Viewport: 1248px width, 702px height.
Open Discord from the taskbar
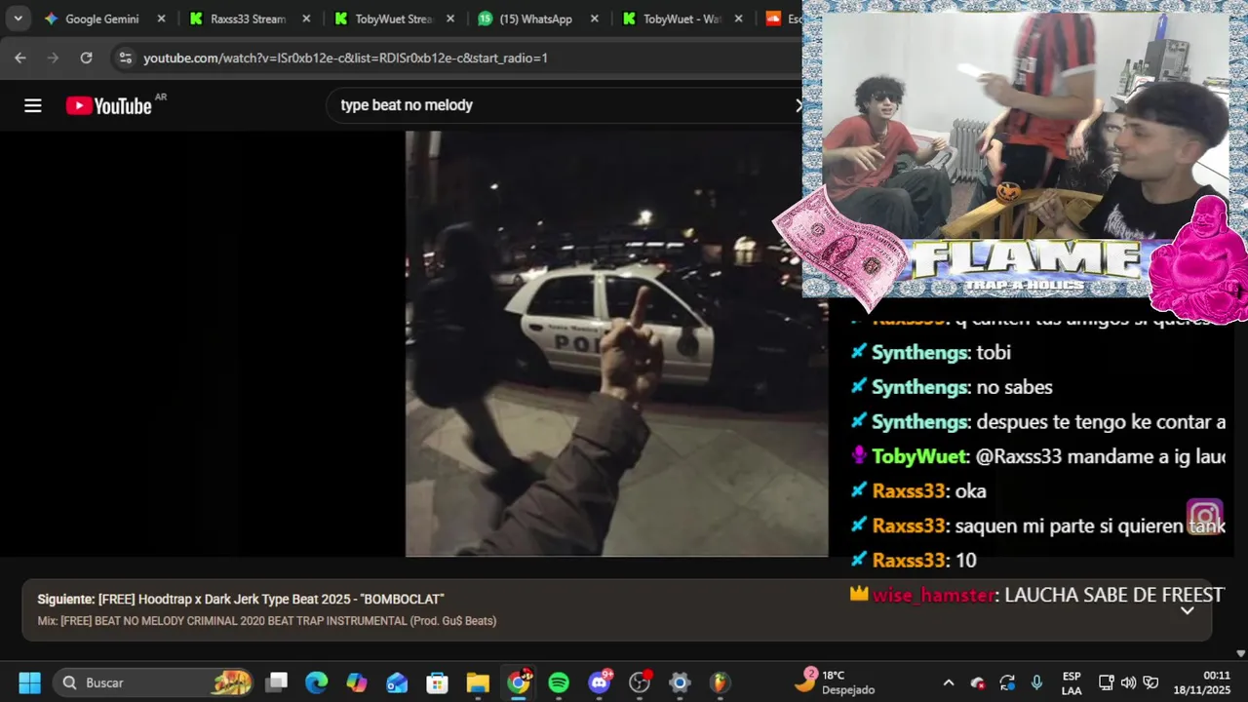pyautogui.click(x=599, y=682)
